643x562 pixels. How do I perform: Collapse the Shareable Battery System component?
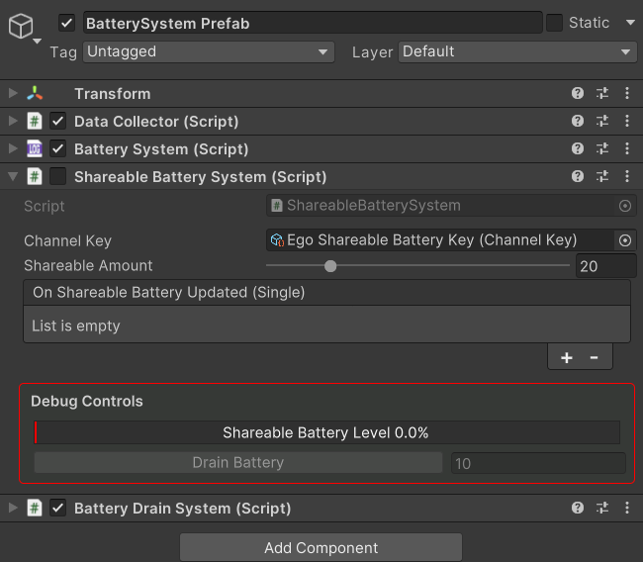point(13,176)
